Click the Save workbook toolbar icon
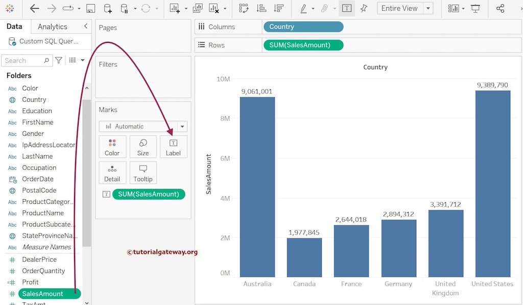This screenshot has width=523, height=305. point(90,8)
